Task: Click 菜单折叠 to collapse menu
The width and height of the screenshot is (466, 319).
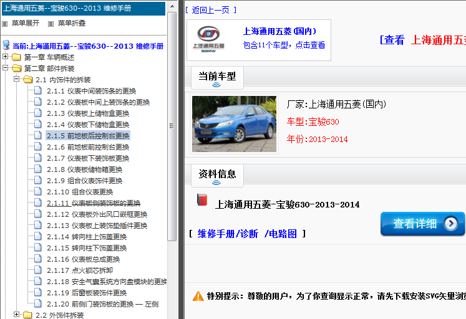Action: pyautogui.click(x=72, y=23)
